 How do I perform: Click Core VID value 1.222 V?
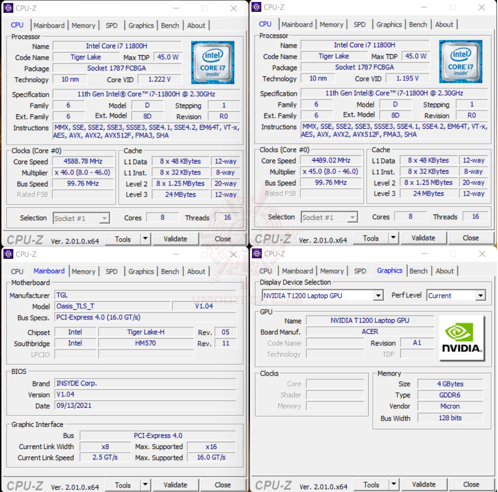pyautogui.click(x=159, y=79)
